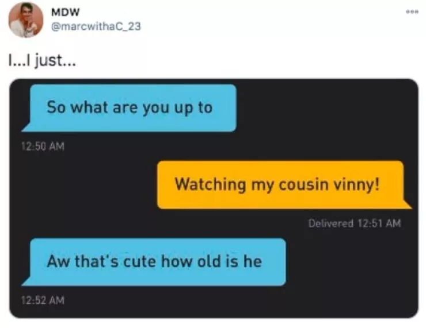Click the 12:52 AM timestamp
The width and height of the screenshot is (426, 328).
pos(43,300)
